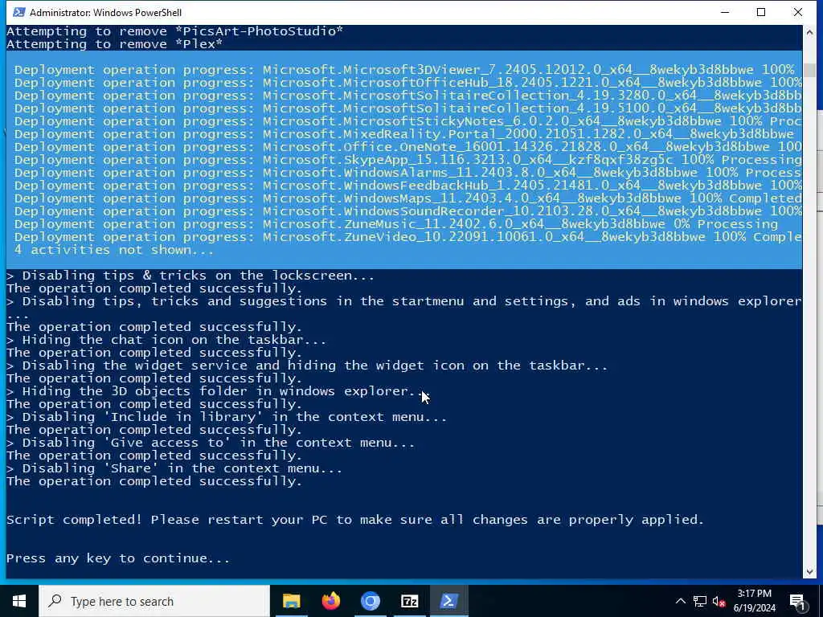Open the Windows Start menu

[x=19, y=601]
